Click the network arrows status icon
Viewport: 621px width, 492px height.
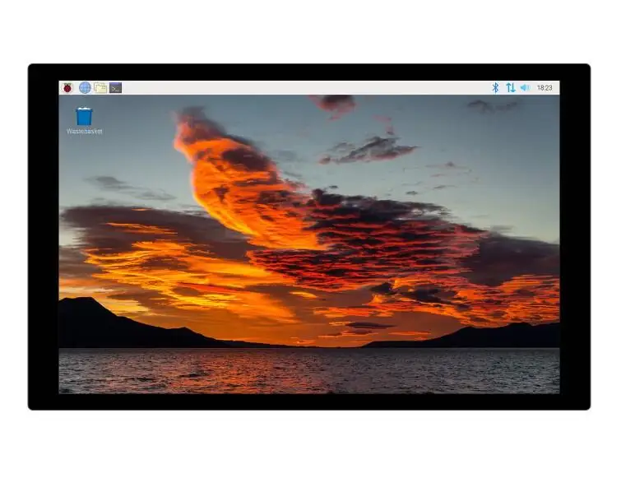tap(510, 87)
